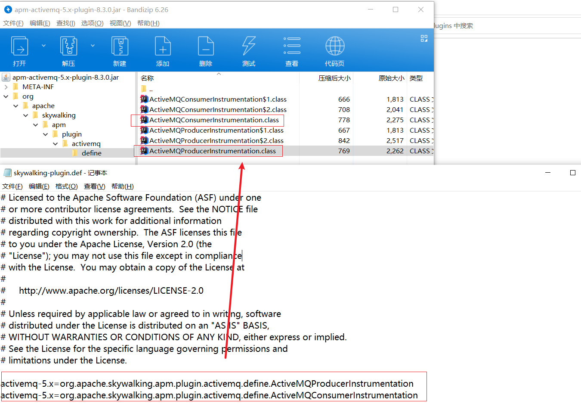The image size is (581, 416).
Task: Click the 删除 (Delete) toolbar icon
Action: (206, 46)
